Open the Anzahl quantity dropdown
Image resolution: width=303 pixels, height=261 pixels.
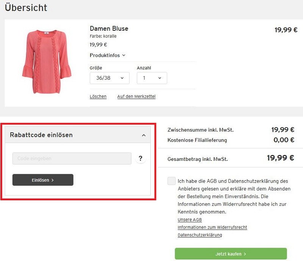click(151, 78)
